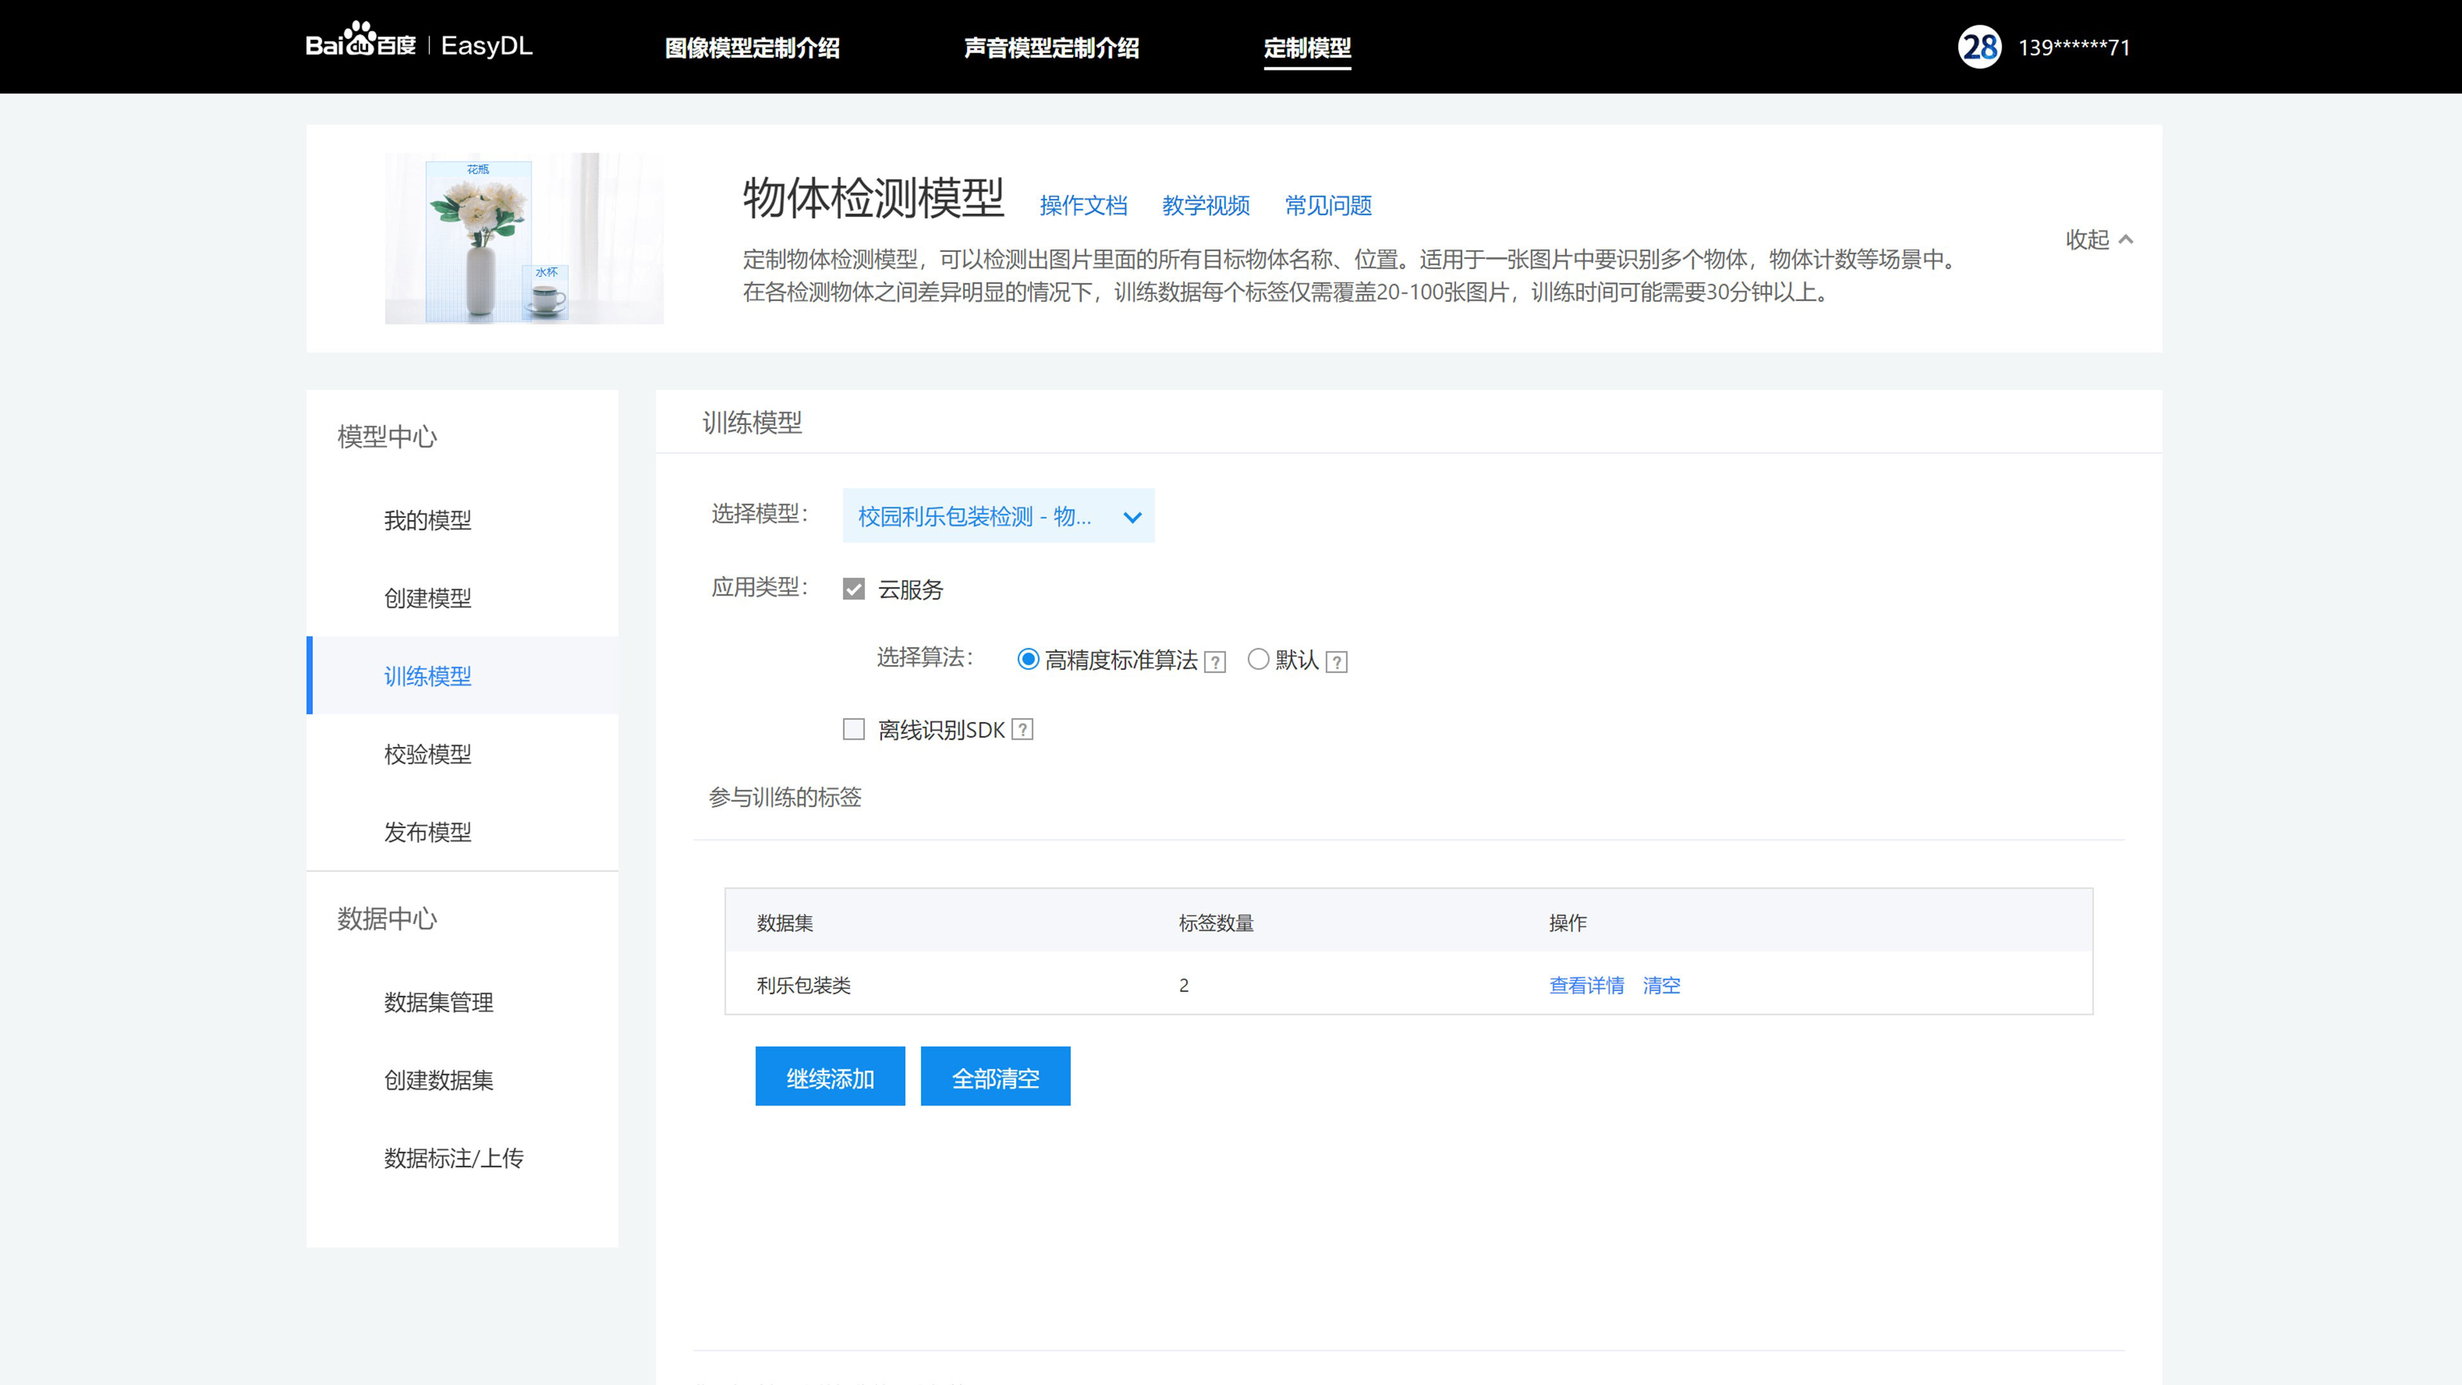2462x1385 pixels.
Task: Go to 校验模型 in sidebar
Action: click(427, 754)
